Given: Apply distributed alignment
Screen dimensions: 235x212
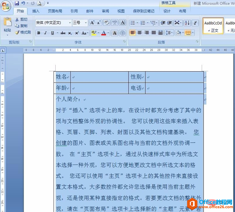Looking at the screenshot, I should click(x=160, y=33).
